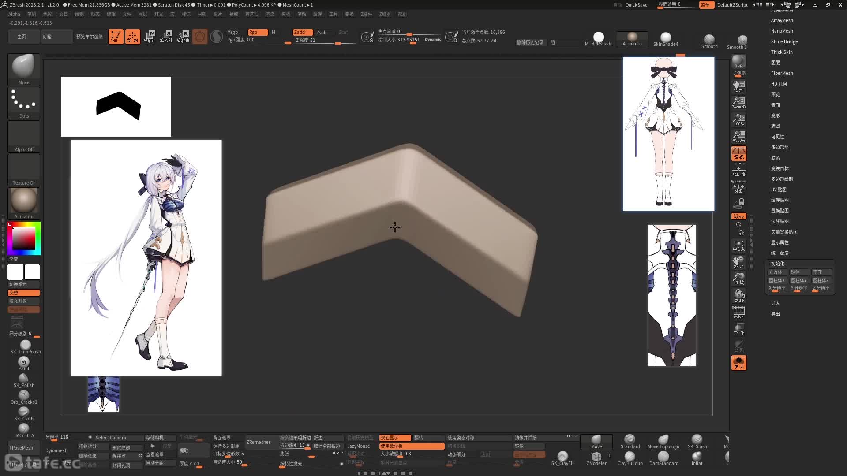The height and width of the screenshot is (476, 847).
Task: Enable the Rgb channel button
Action: (x=258, y=32)
